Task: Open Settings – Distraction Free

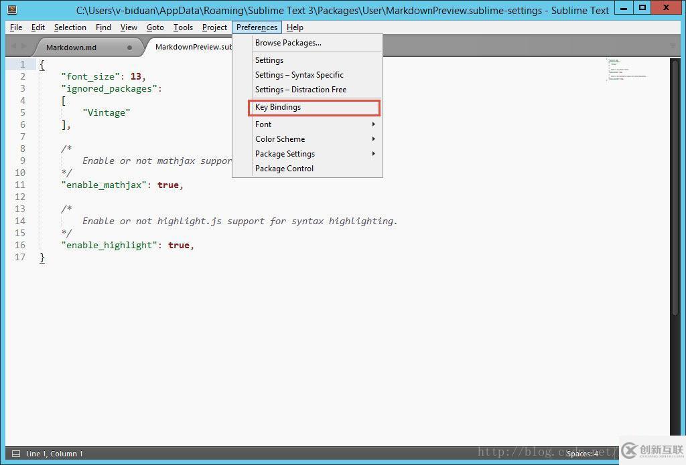Action: pos(307,90)
